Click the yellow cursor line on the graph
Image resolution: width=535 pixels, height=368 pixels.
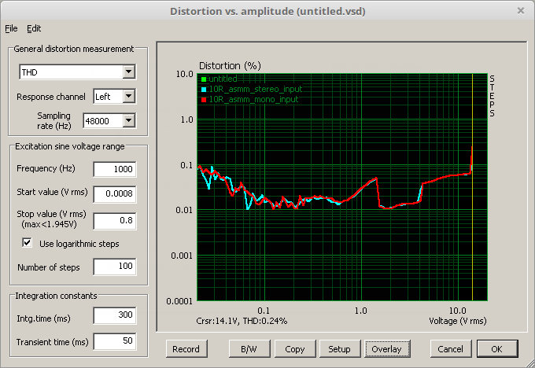coord(472,236)
